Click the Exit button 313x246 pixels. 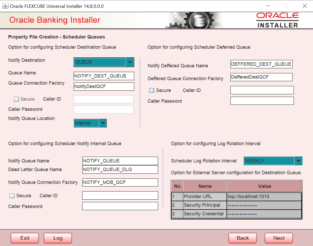coord(25,238)
